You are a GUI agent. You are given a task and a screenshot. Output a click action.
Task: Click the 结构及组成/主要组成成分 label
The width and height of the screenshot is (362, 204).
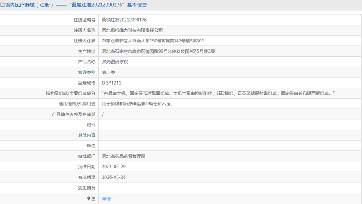click(x=71, y=93)
